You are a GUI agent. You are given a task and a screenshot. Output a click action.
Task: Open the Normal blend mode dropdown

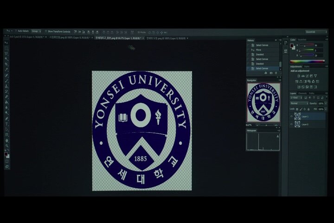[x=299, y=103]
